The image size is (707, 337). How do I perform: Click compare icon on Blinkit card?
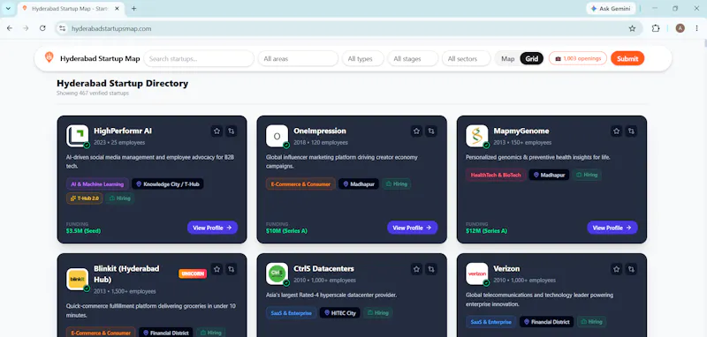(x=232, y=269)
